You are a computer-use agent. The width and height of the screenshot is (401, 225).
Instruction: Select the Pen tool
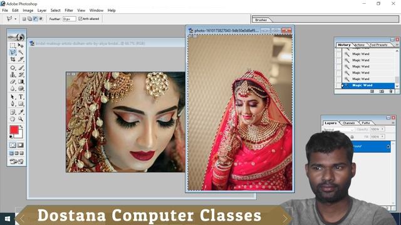pos(13,104)
